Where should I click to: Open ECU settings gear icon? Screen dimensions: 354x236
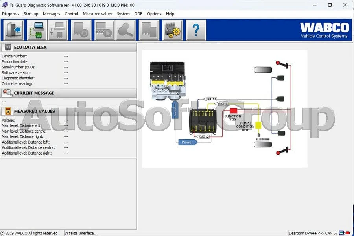tap(173, 30)
